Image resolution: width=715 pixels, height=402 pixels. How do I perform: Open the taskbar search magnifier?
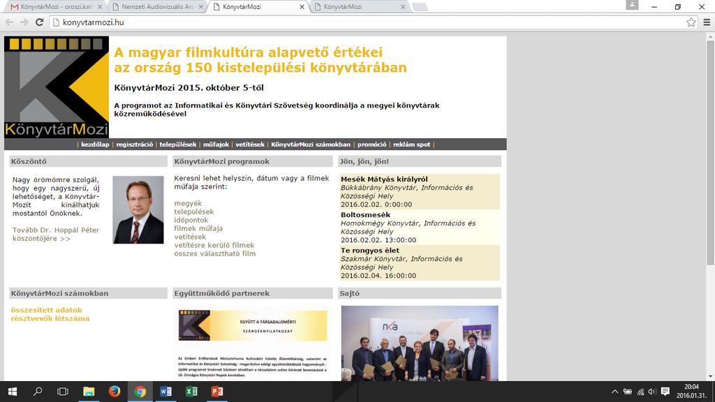(x=38, y=392)
